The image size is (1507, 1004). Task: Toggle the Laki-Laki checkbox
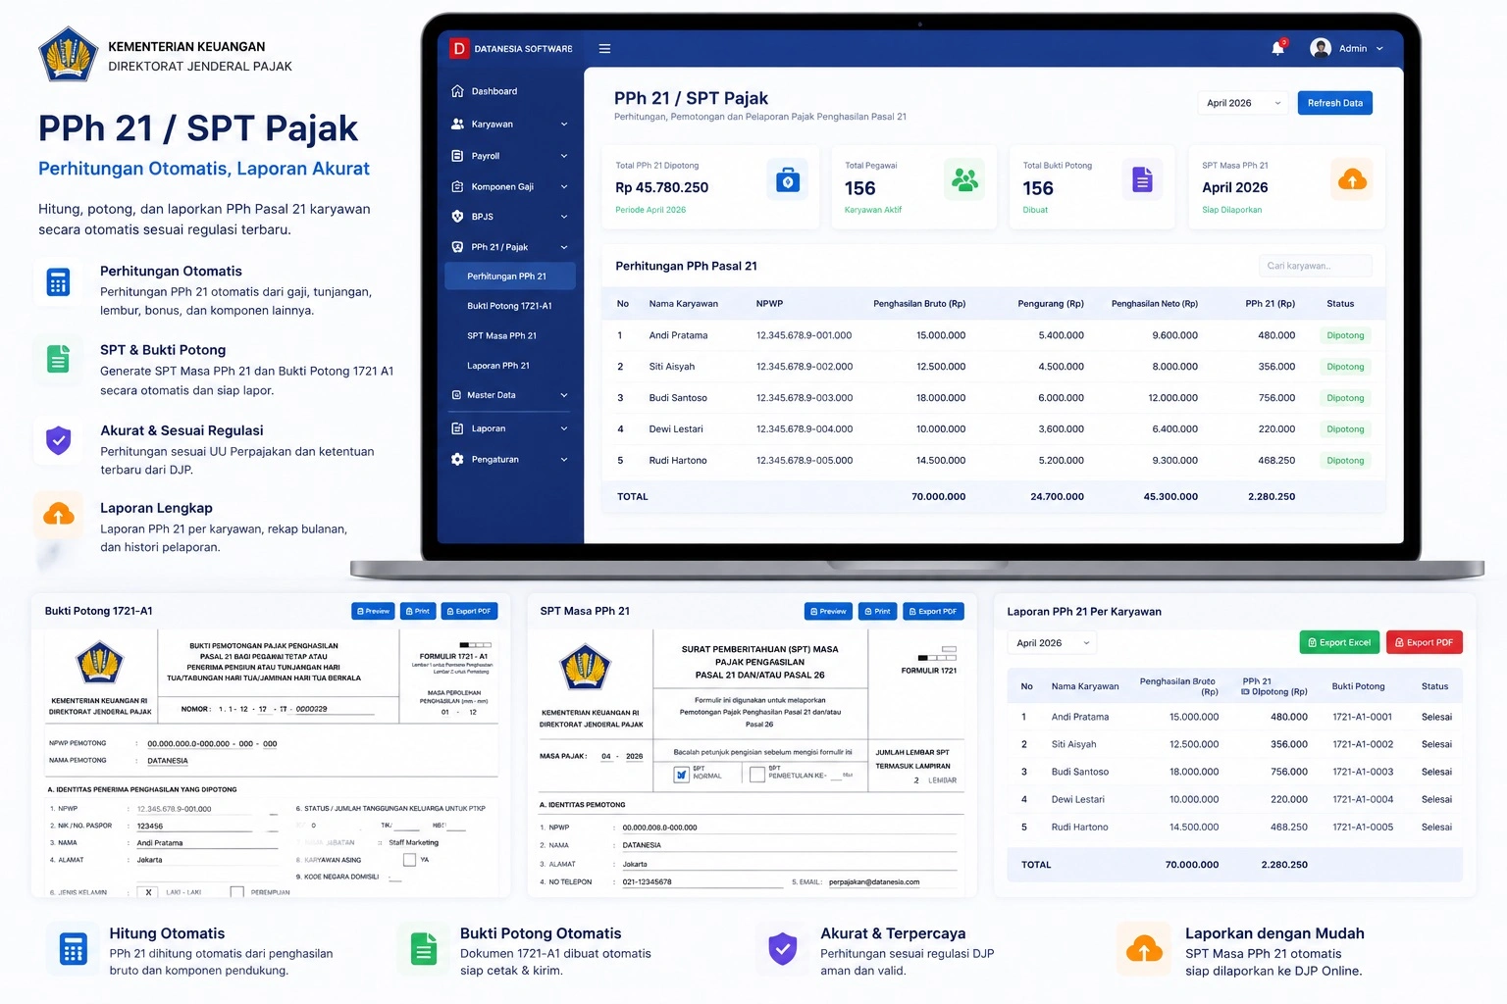click(148, 892)
